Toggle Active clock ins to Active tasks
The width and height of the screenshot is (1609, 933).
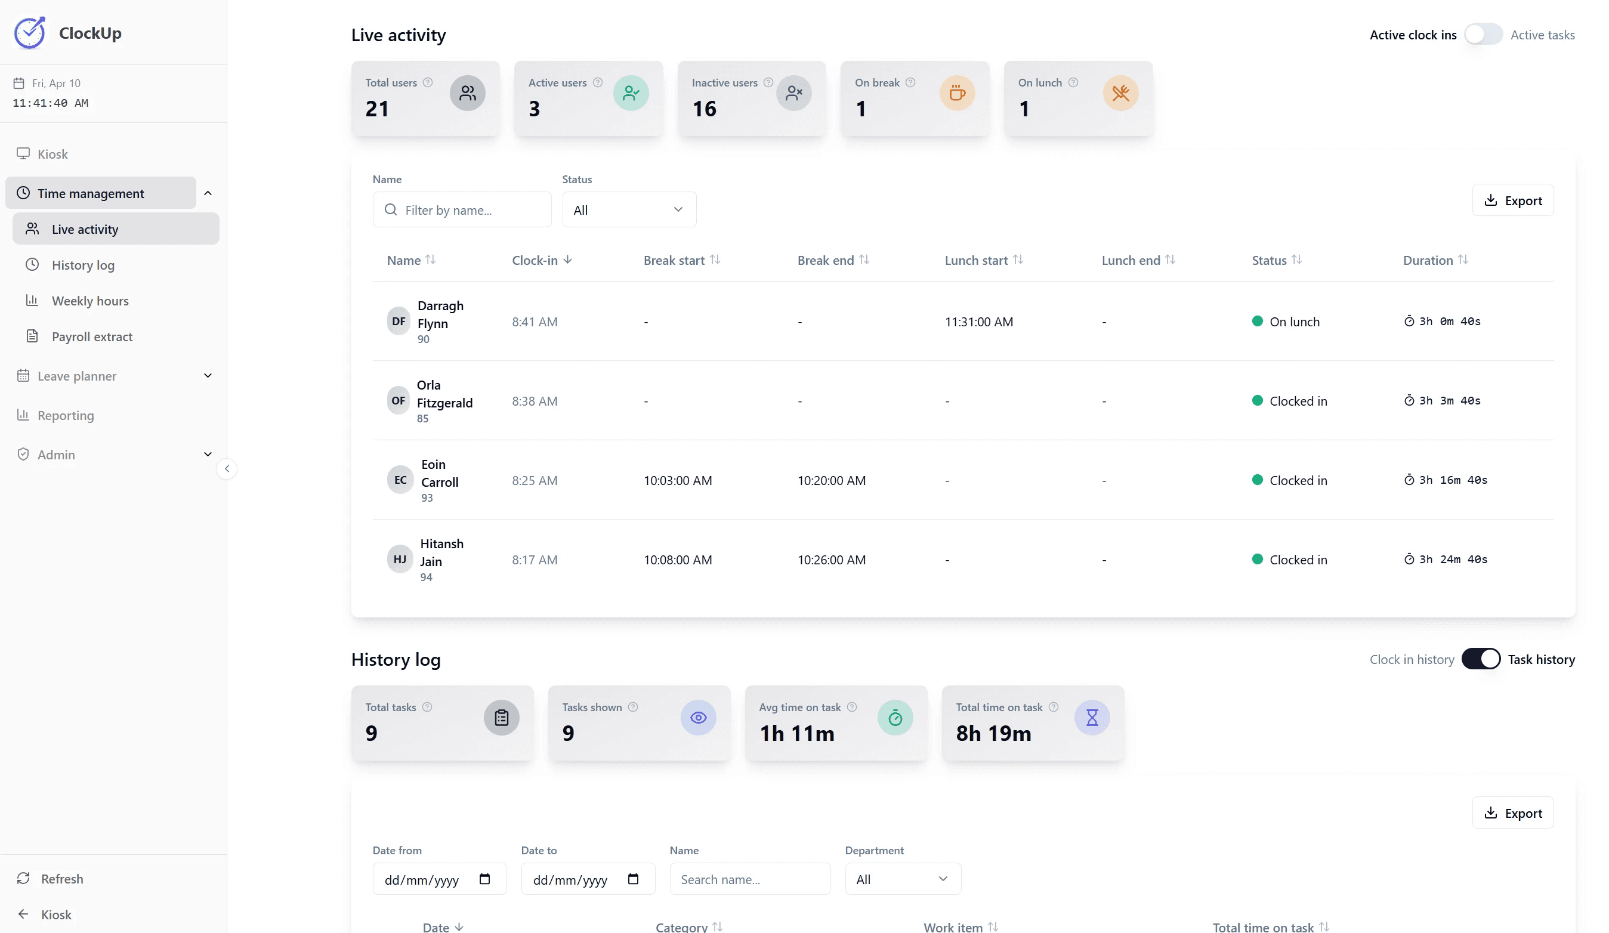pos(1483,35)
